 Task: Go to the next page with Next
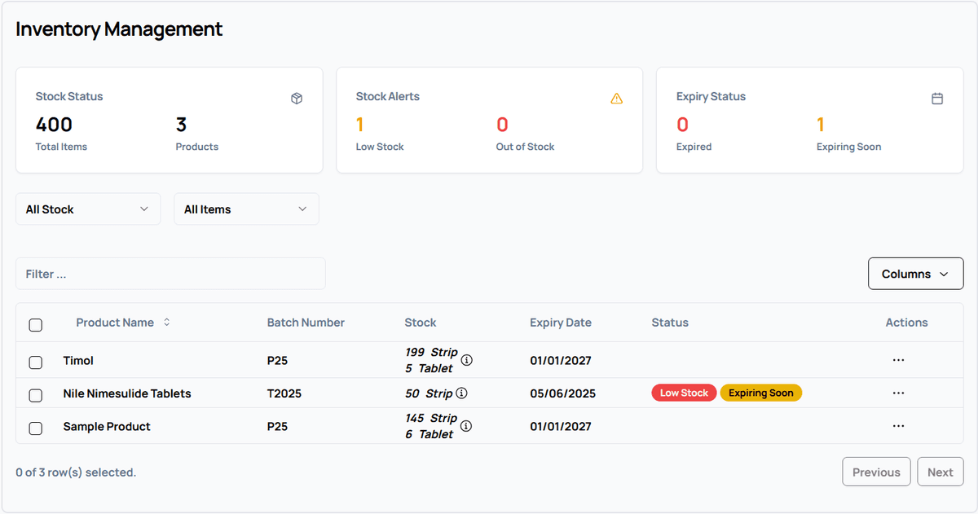[x=940, y=471]
